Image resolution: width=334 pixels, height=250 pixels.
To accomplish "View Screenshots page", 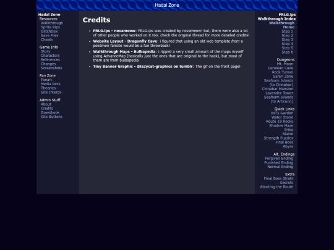I will (x=51, y=68).
